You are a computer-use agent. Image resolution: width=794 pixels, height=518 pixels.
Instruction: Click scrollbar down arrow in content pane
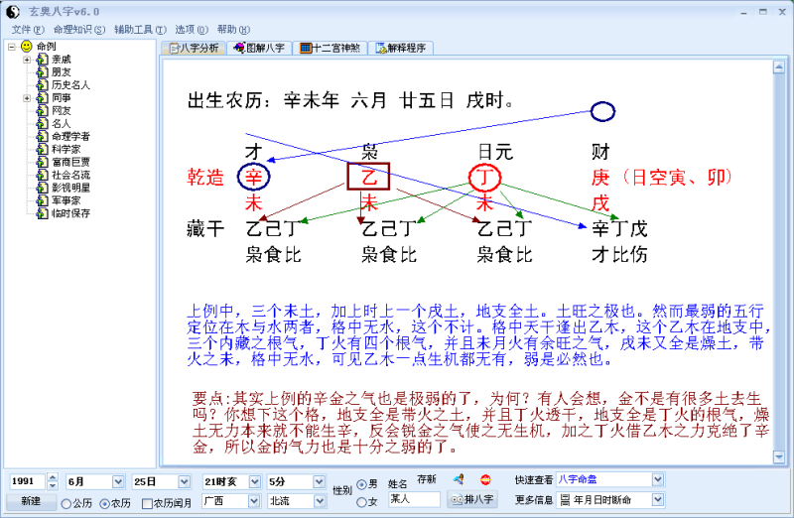point(779,457)
